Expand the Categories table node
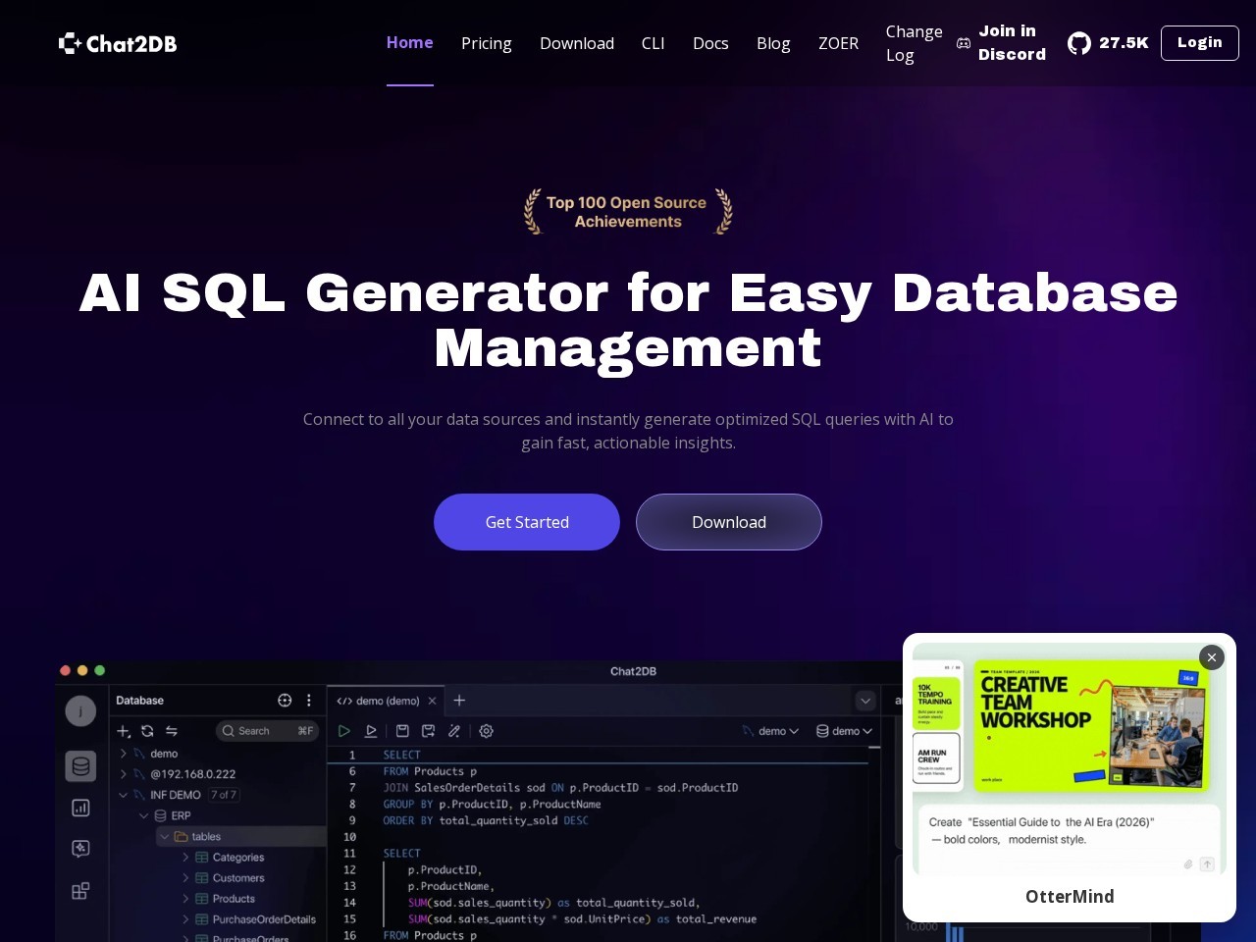This screenshot has height=942, width=1256. pyautogui.click(x=185, y=858)
